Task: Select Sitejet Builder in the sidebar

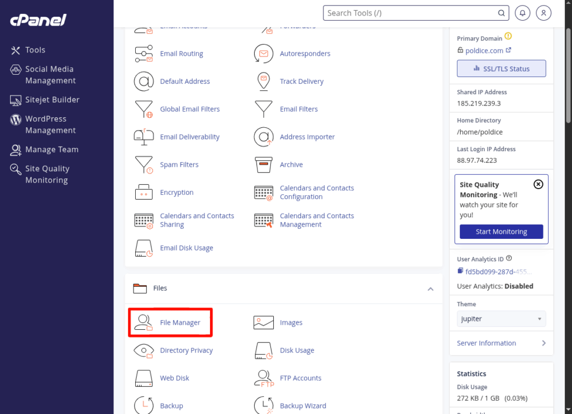Action: pos(52,100)
